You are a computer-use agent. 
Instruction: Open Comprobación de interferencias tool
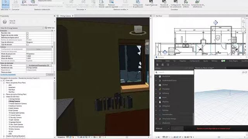[197, 4]
